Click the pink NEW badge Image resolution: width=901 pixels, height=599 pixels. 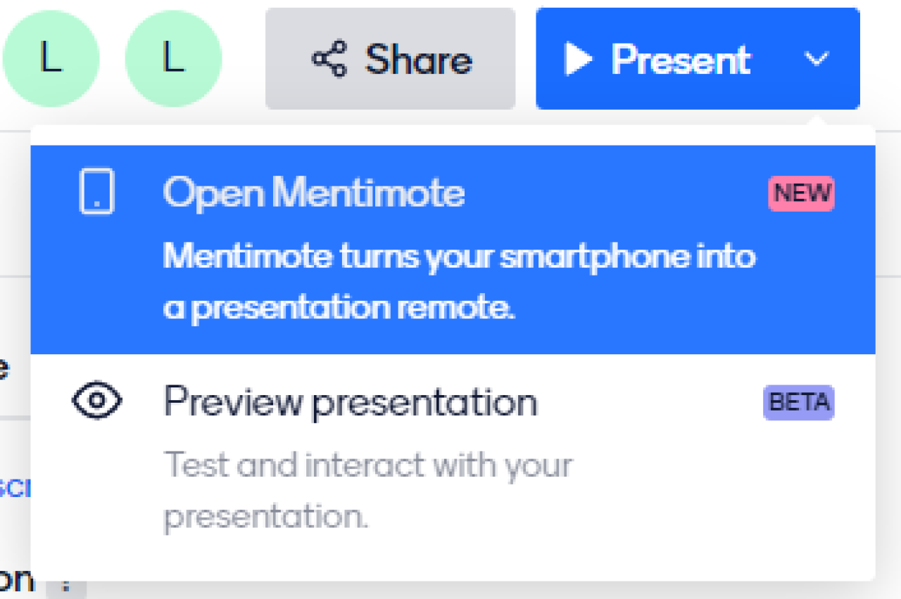tap(801, 193)
